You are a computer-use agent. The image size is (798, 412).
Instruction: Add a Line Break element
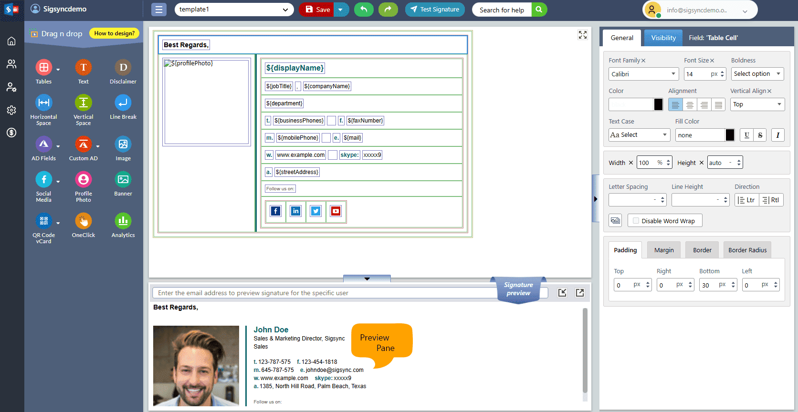(123, 103)
